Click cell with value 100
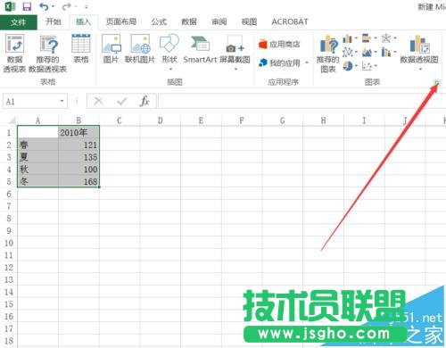Viewport: 446px width, 348px height. click(x=78, y=170)
